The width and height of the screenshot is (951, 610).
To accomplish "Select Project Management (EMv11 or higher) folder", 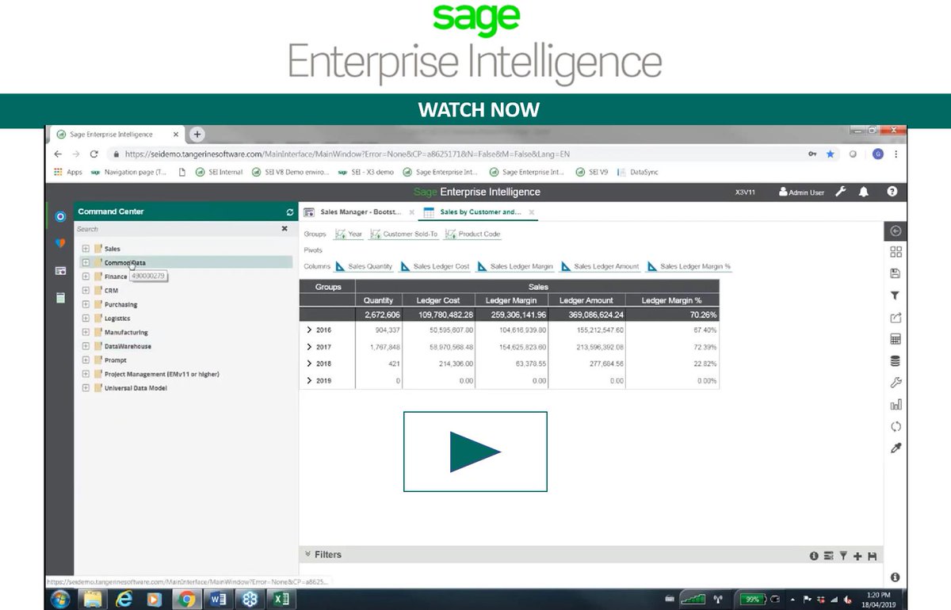I will coord(162,374).
